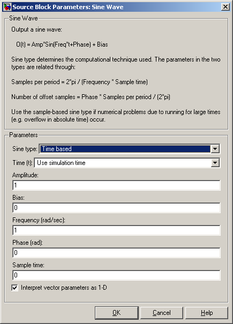Click the O(t) sine formula text
Image resolution: width=233 pixels, height=324 pixels.
pyautogui.click(x=62, y=44)
